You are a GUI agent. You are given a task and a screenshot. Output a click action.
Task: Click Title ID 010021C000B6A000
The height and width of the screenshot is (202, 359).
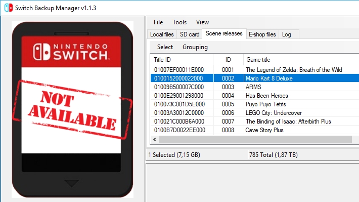point(179,122)
